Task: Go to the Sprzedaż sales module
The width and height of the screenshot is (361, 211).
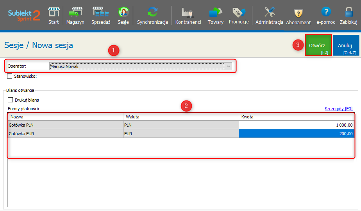Action: (x=101, y=16)
